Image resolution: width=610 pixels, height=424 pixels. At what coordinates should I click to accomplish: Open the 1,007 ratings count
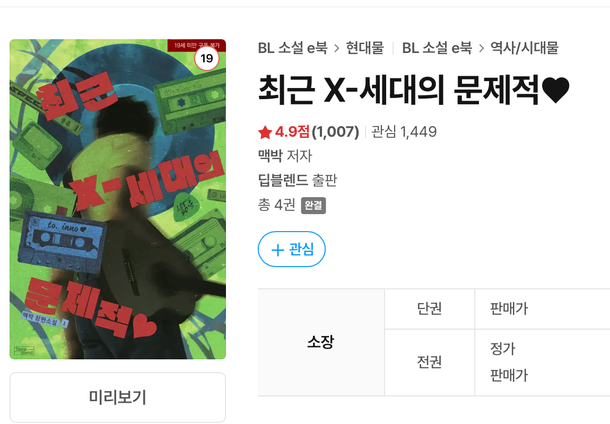(x=335, y=132)
